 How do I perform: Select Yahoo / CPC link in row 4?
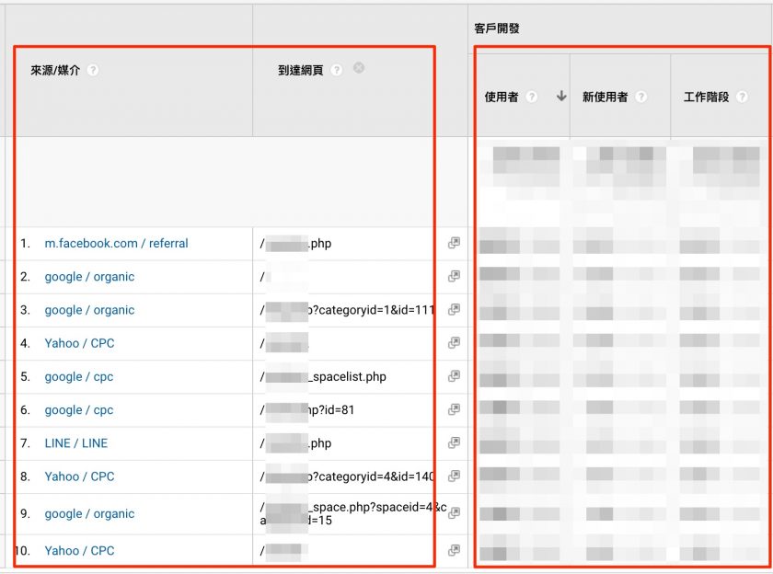coord(79,343)
